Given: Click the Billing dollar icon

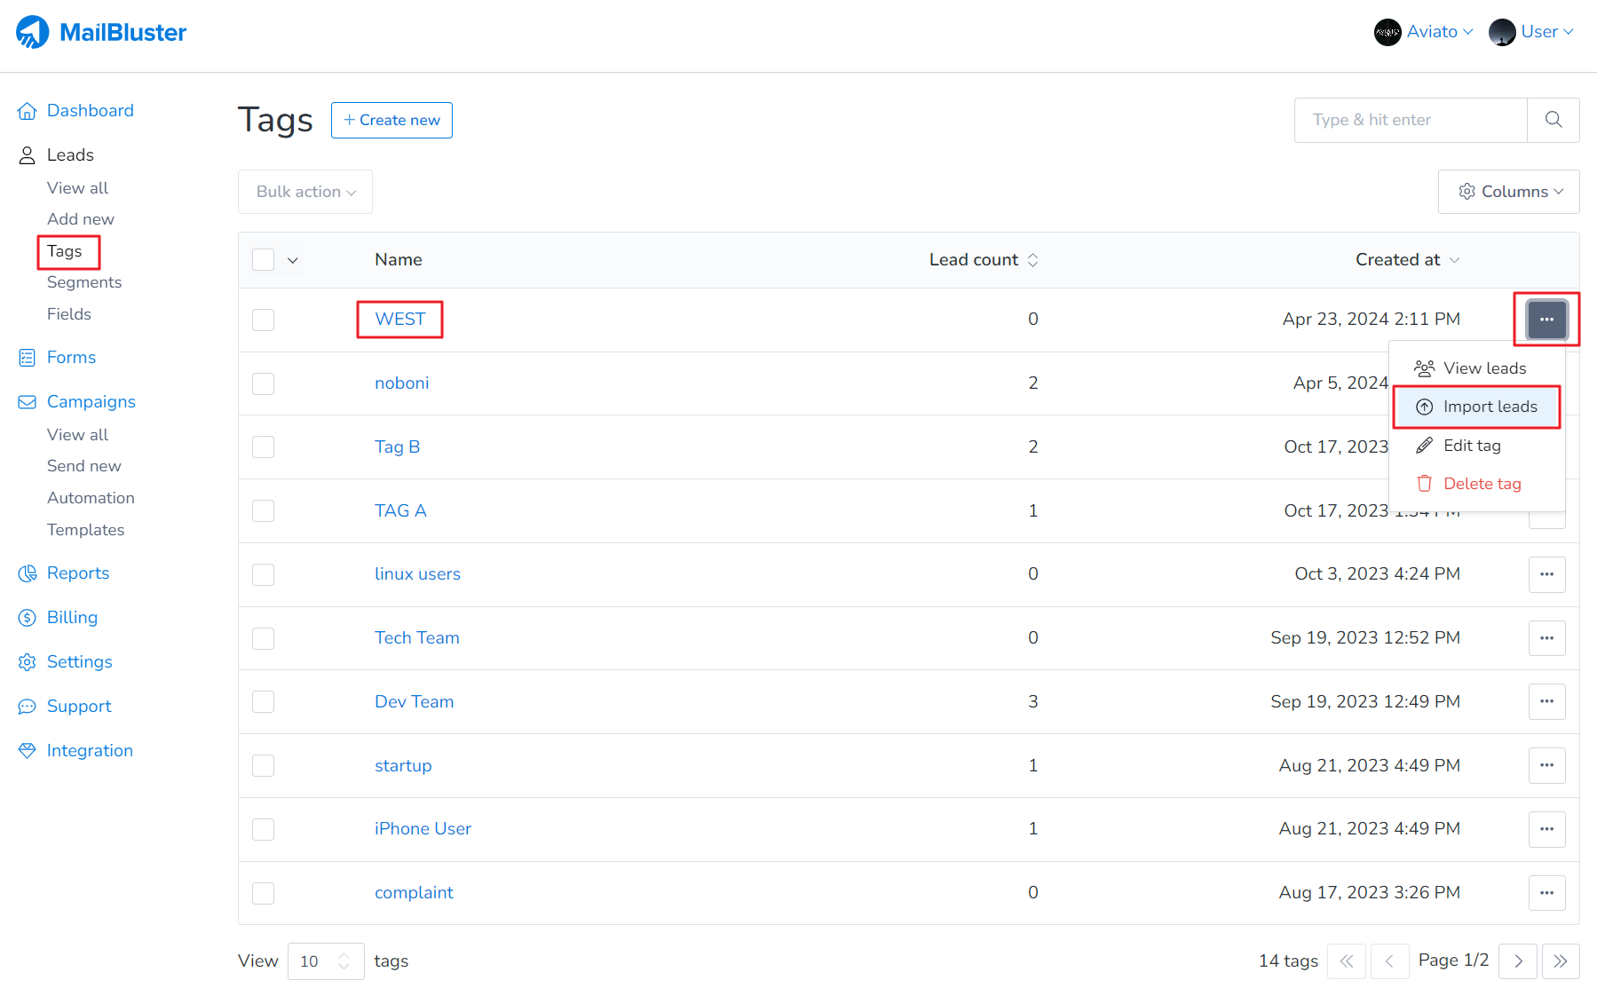Looking at the screenshot, I should click(x=28, y=618).
